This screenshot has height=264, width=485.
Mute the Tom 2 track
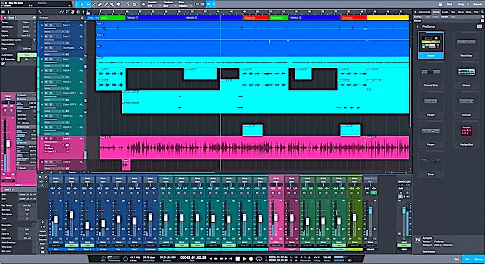[x=46, y=36]
